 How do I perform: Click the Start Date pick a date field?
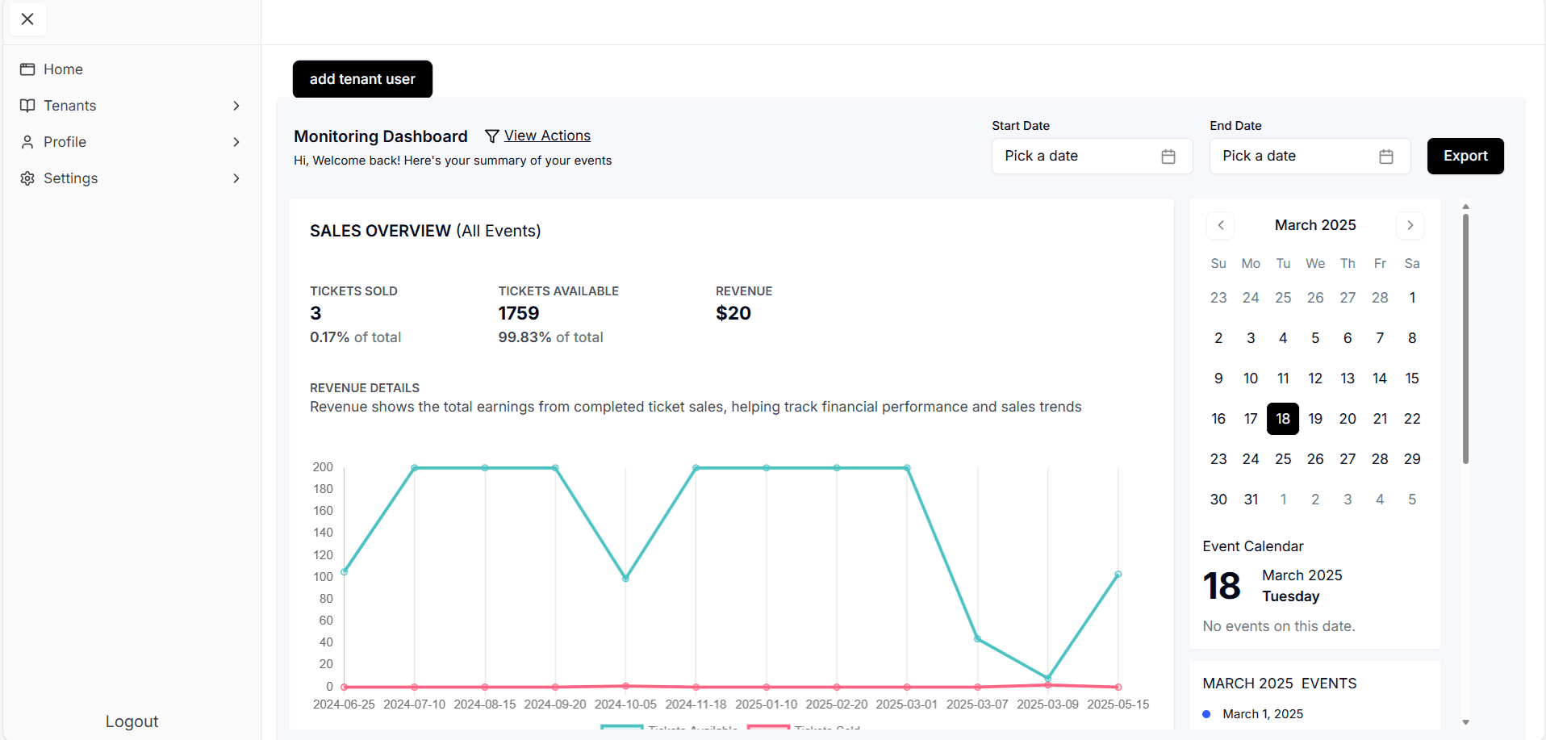tap(1093, 157)
